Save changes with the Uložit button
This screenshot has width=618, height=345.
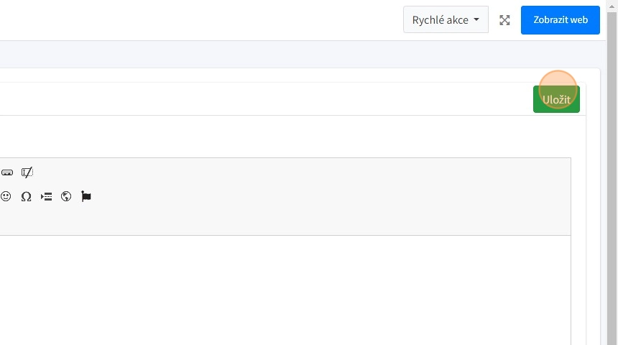(x=556, y=99)
